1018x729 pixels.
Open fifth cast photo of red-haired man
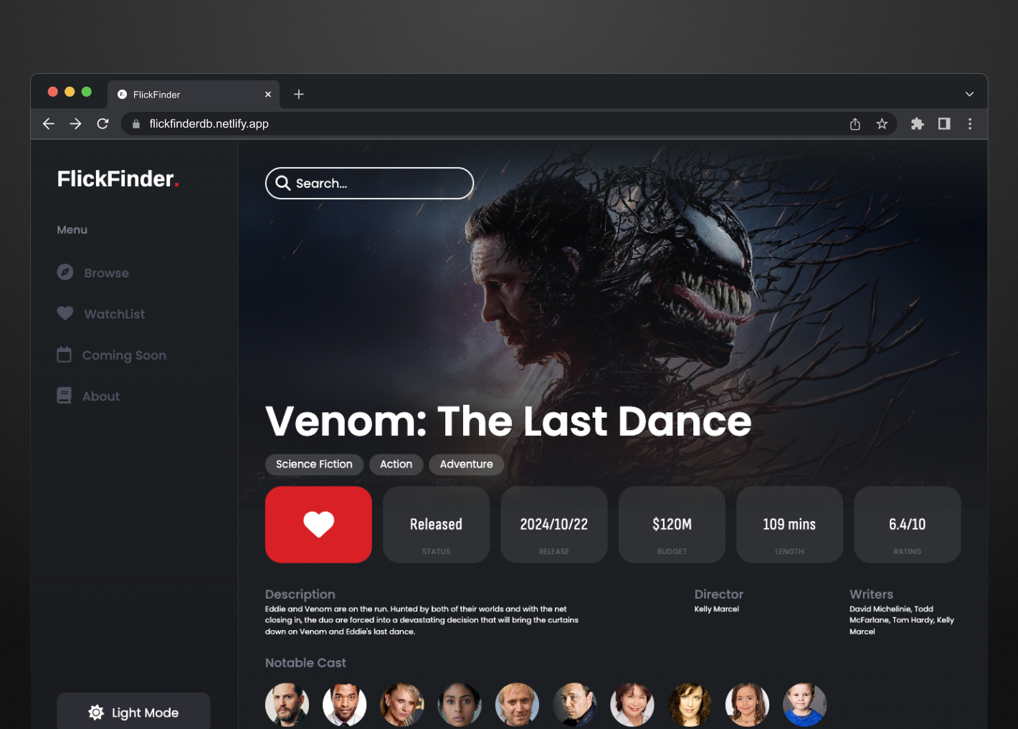coord(517,705)
